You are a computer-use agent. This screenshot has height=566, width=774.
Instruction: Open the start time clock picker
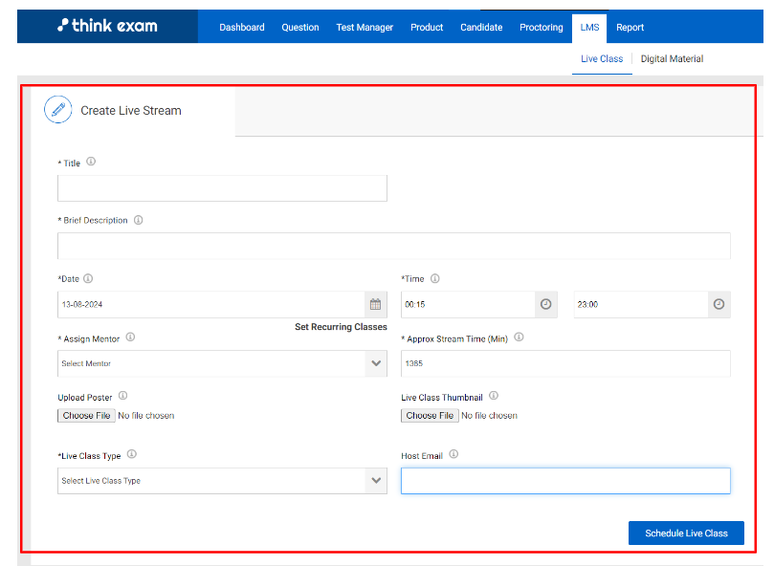pyautogui.click(x=545, y=304)
